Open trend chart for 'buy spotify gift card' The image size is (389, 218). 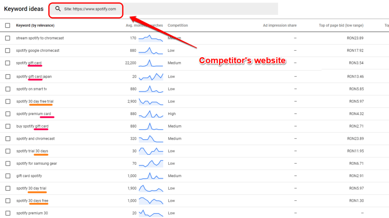point(151,126)
